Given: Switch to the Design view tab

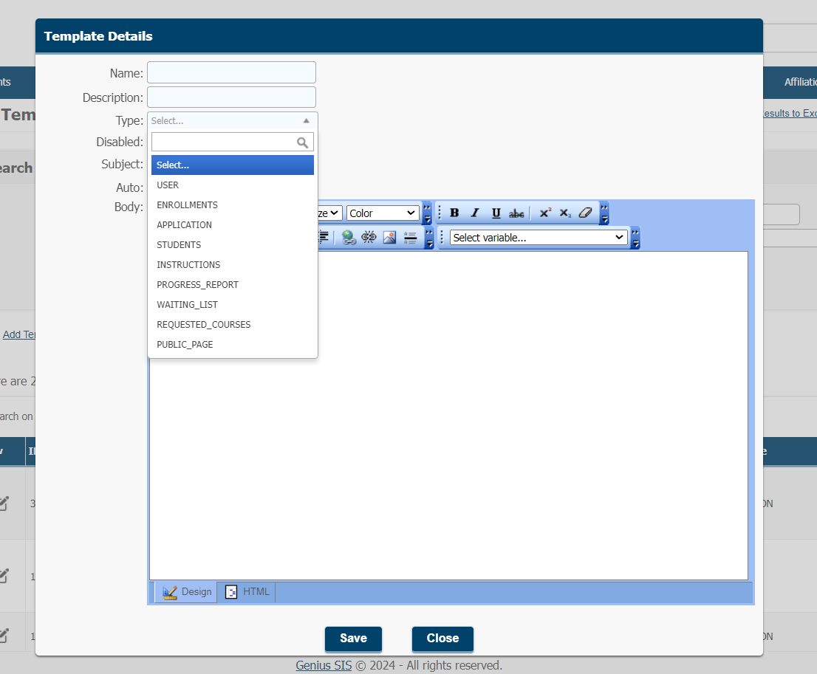Looking at the screenshot, I should tap(186, 592).
